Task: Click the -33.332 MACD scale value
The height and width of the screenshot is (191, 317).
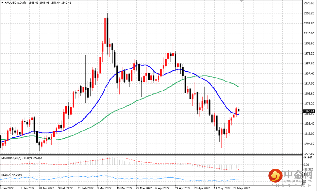Action: coord(309,169)
